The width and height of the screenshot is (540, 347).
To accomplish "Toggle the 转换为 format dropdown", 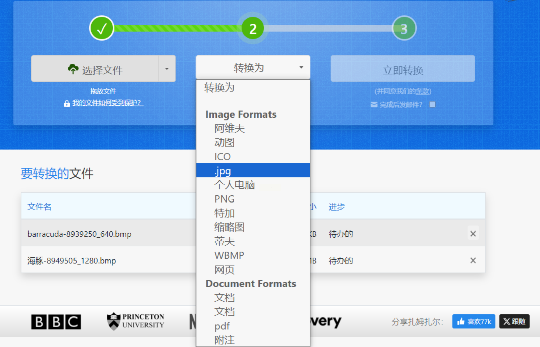I will pos(253,68).
